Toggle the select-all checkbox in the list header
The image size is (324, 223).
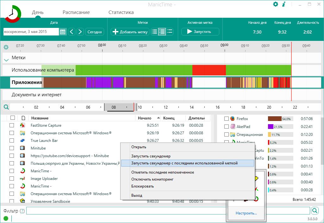[x=13, y=118]
